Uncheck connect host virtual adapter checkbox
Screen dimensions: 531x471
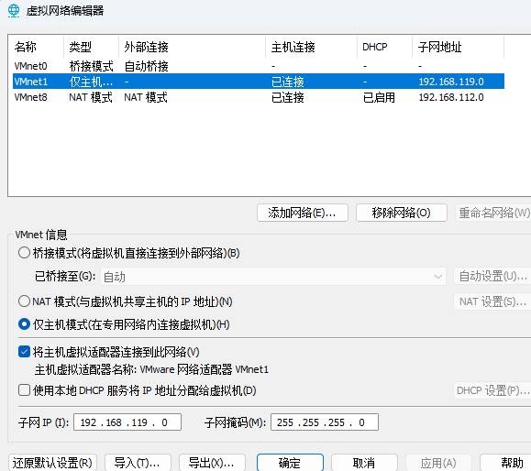pyautogui.click(x=25, y=352)
